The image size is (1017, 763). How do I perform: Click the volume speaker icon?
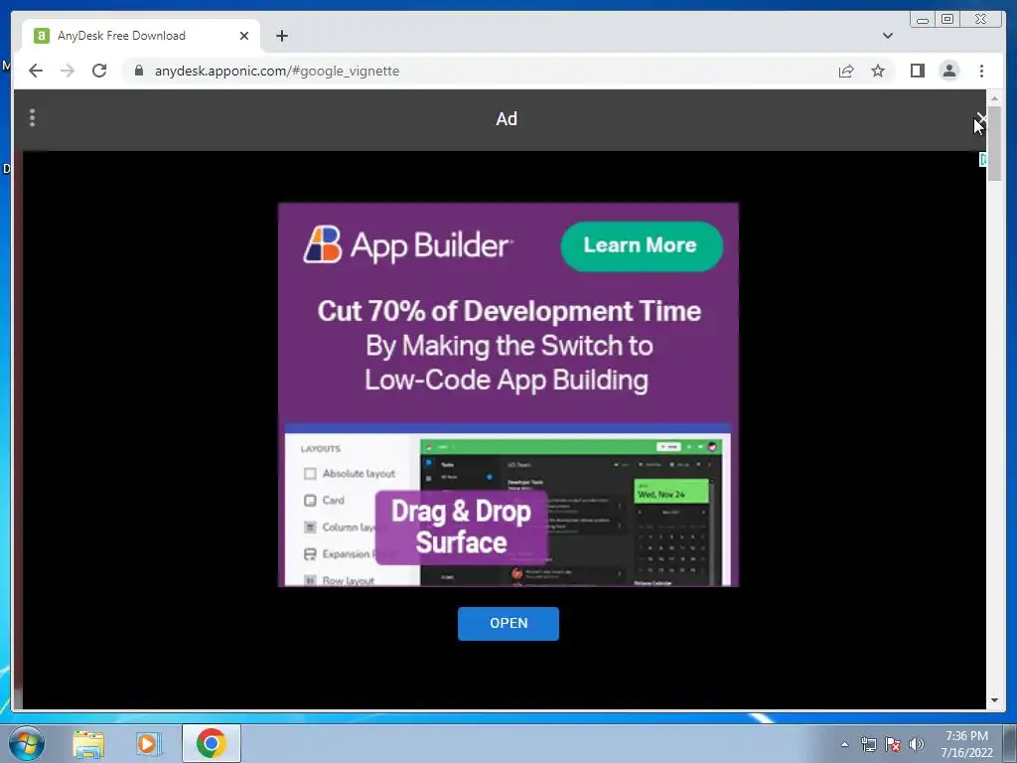coord(917,744)
